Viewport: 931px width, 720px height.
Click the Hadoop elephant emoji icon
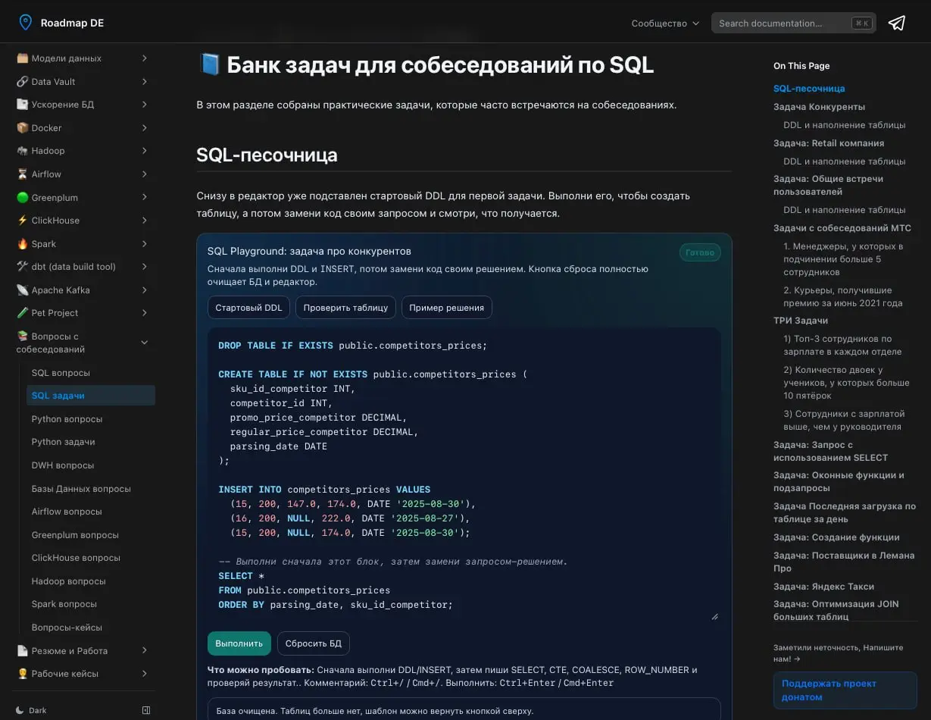pos(23,151)
